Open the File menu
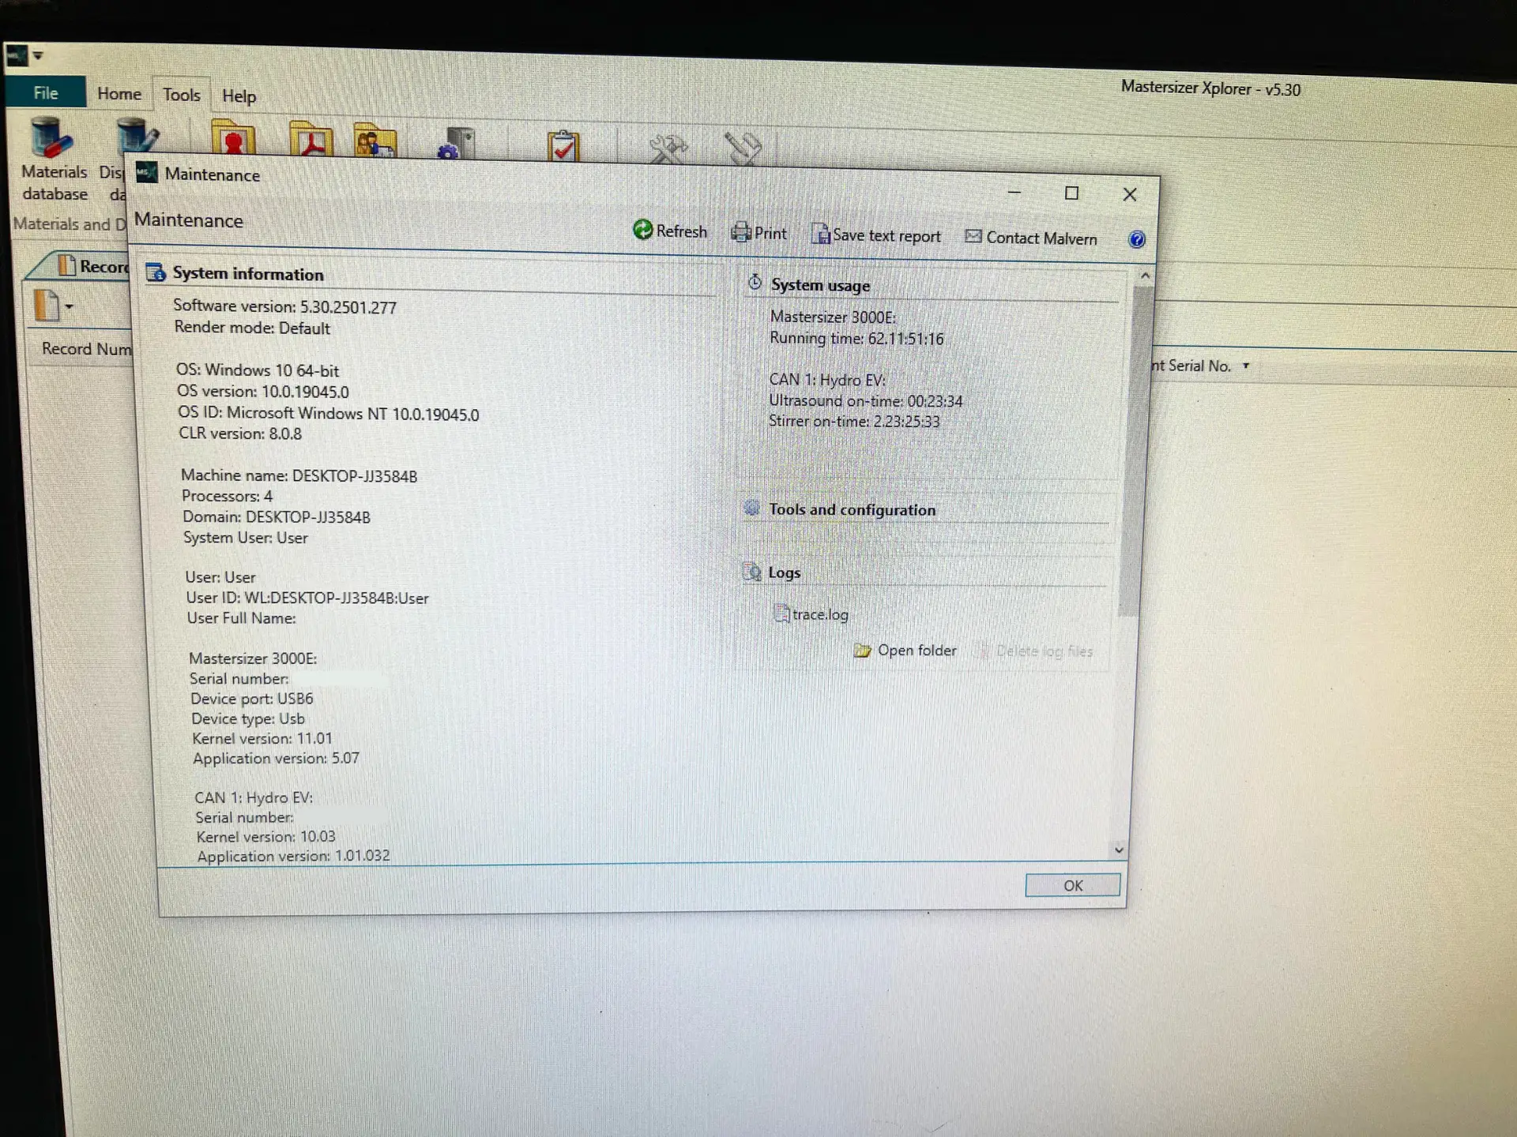Viewport: 1517px width, 1137px height. pyautogui.click(x=45, y=92)
